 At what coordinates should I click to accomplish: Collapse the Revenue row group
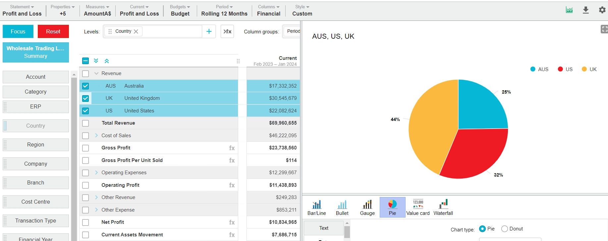96,73
